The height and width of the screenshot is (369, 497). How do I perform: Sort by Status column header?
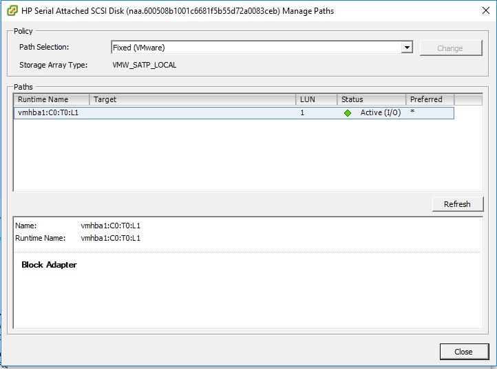pyautogui.click(x=372, y=99)
